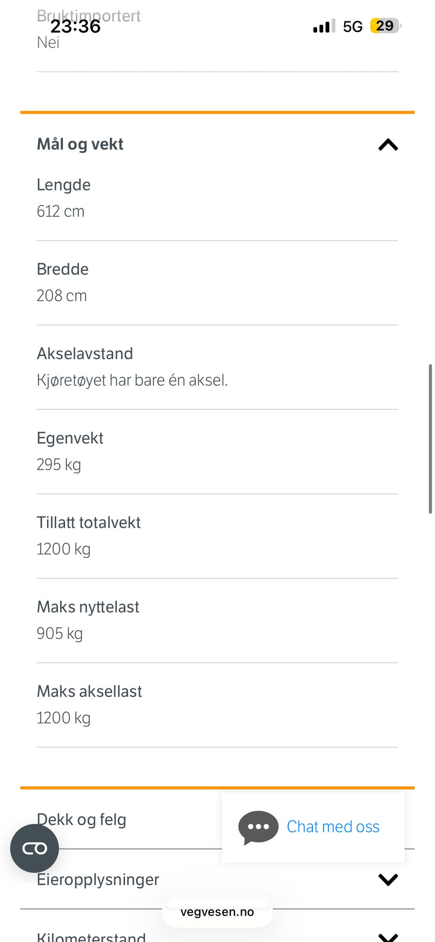Tap the cellular signal bars icon
The height and width of the screenshot is (942, 435).
(x=324, y=26)
